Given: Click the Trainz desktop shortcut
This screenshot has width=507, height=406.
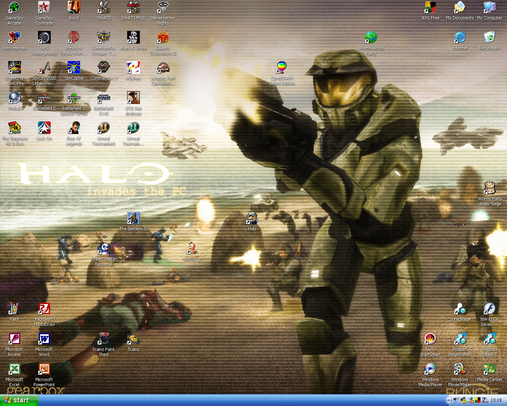Looking at the screenshot, I should click(133, 342).
